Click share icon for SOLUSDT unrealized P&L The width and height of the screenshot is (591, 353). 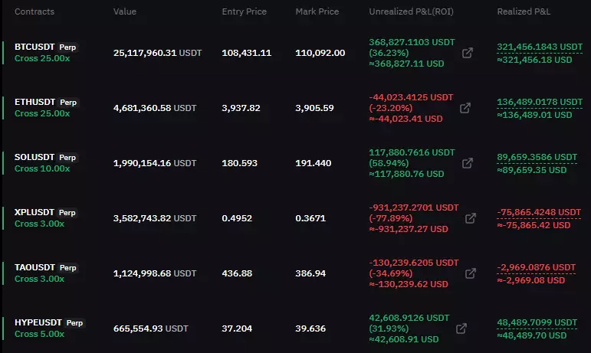pyautogui.click(x=465, y=163)
